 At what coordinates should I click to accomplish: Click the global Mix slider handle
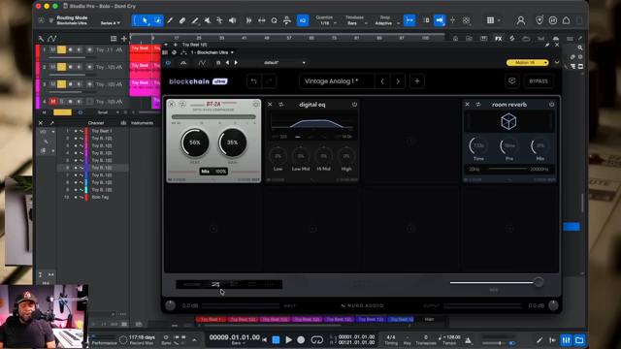538,282
